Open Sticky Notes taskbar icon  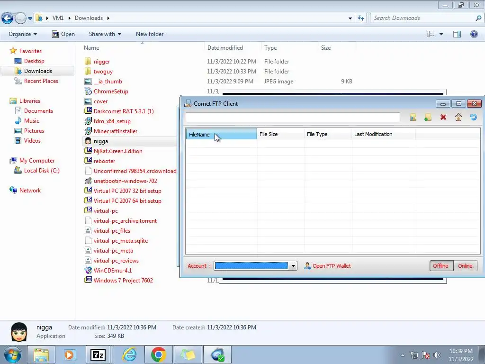189,355
